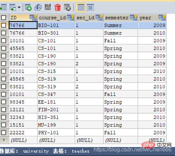The height and width of the screenshot is (156, 175).
Task: Check the row checkbox for PHY-101
Action: point(4,132)
